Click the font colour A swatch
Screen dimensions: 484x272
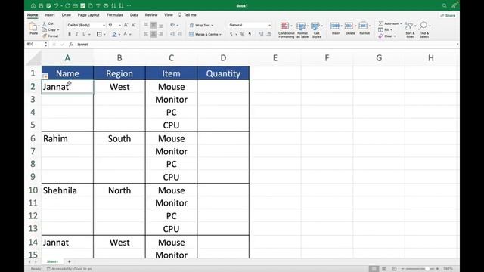(x=126, y=34)
